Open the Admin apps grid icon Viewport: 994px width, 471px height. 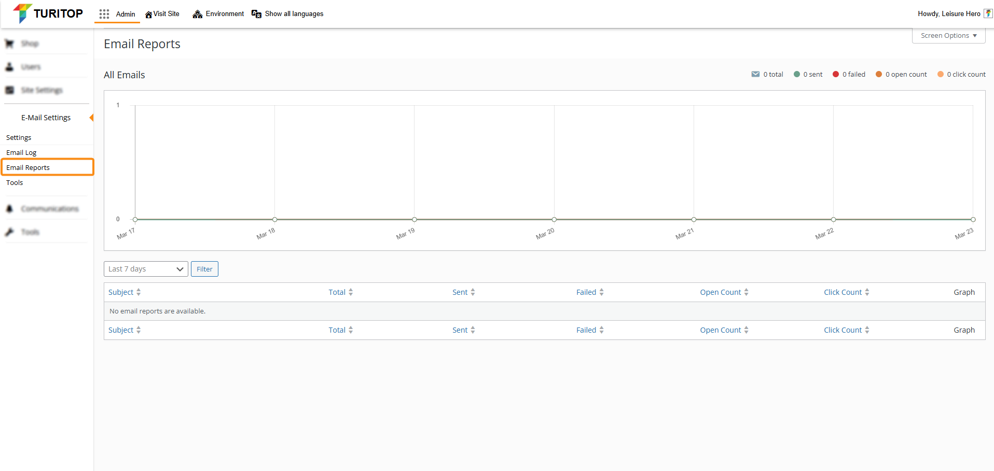point(104,14)
